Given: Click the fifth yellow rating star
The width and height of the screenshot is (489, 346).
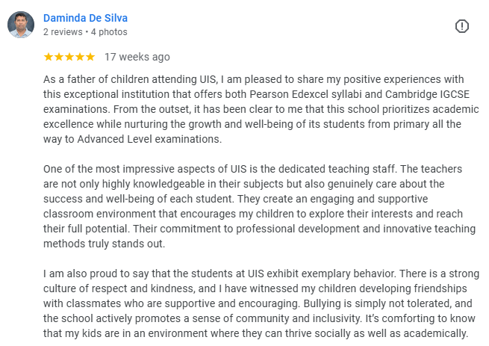Looking at the screenshot, I should (x=90, y=57).
